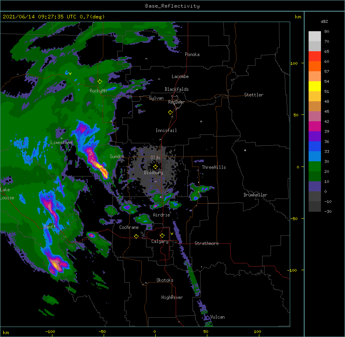Pick the orange 60 dBZ legend color

click(315, 66)
